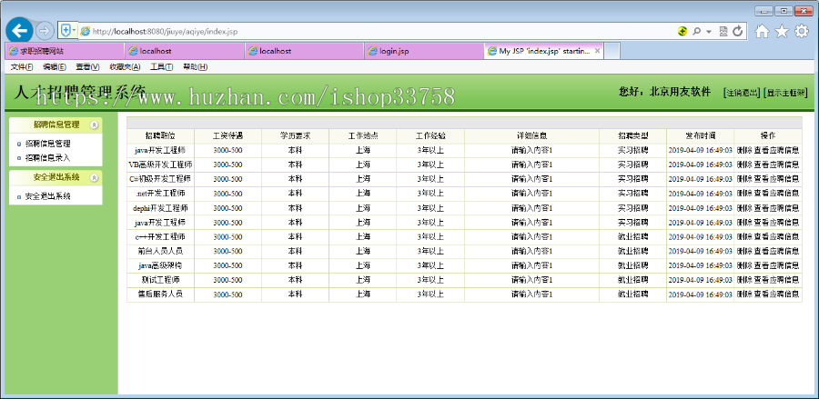View 查看应聘信息 for java高级架构
The width and height of the screenshot is (819, 399).
[777, 265]
